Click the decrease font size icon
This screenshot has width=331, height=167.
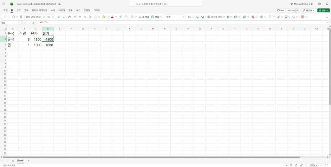tap(64, 17)
